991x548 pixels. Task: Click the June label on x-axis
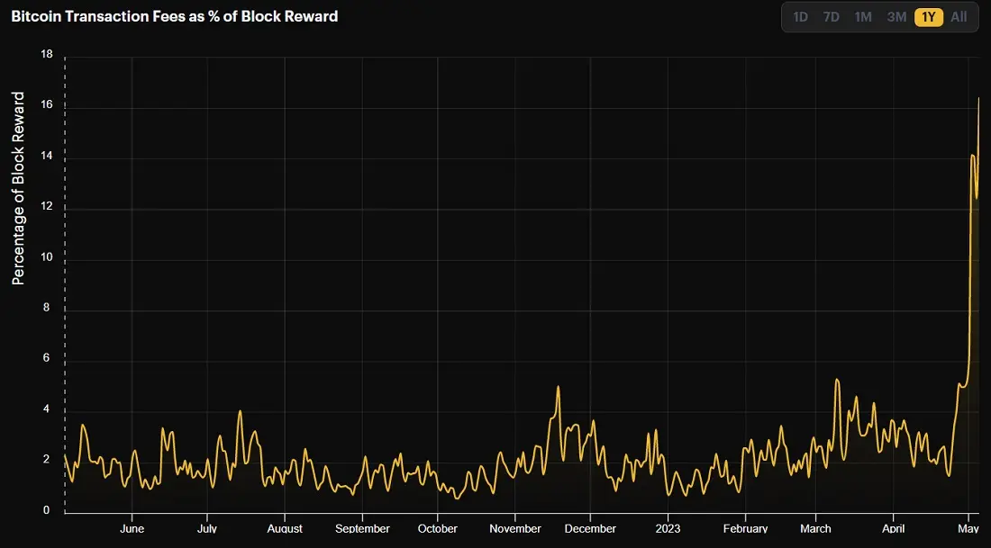pos(132,529)
